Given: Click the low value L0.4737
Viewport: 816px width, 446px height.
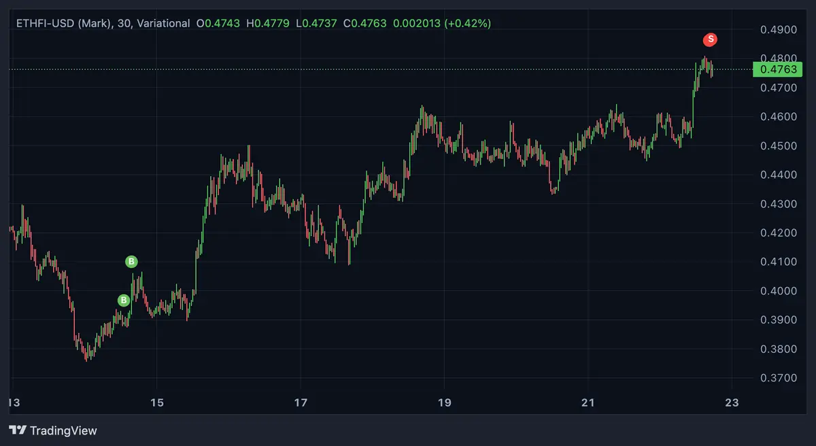Looking at the screenshot, I should coord(316,23).
